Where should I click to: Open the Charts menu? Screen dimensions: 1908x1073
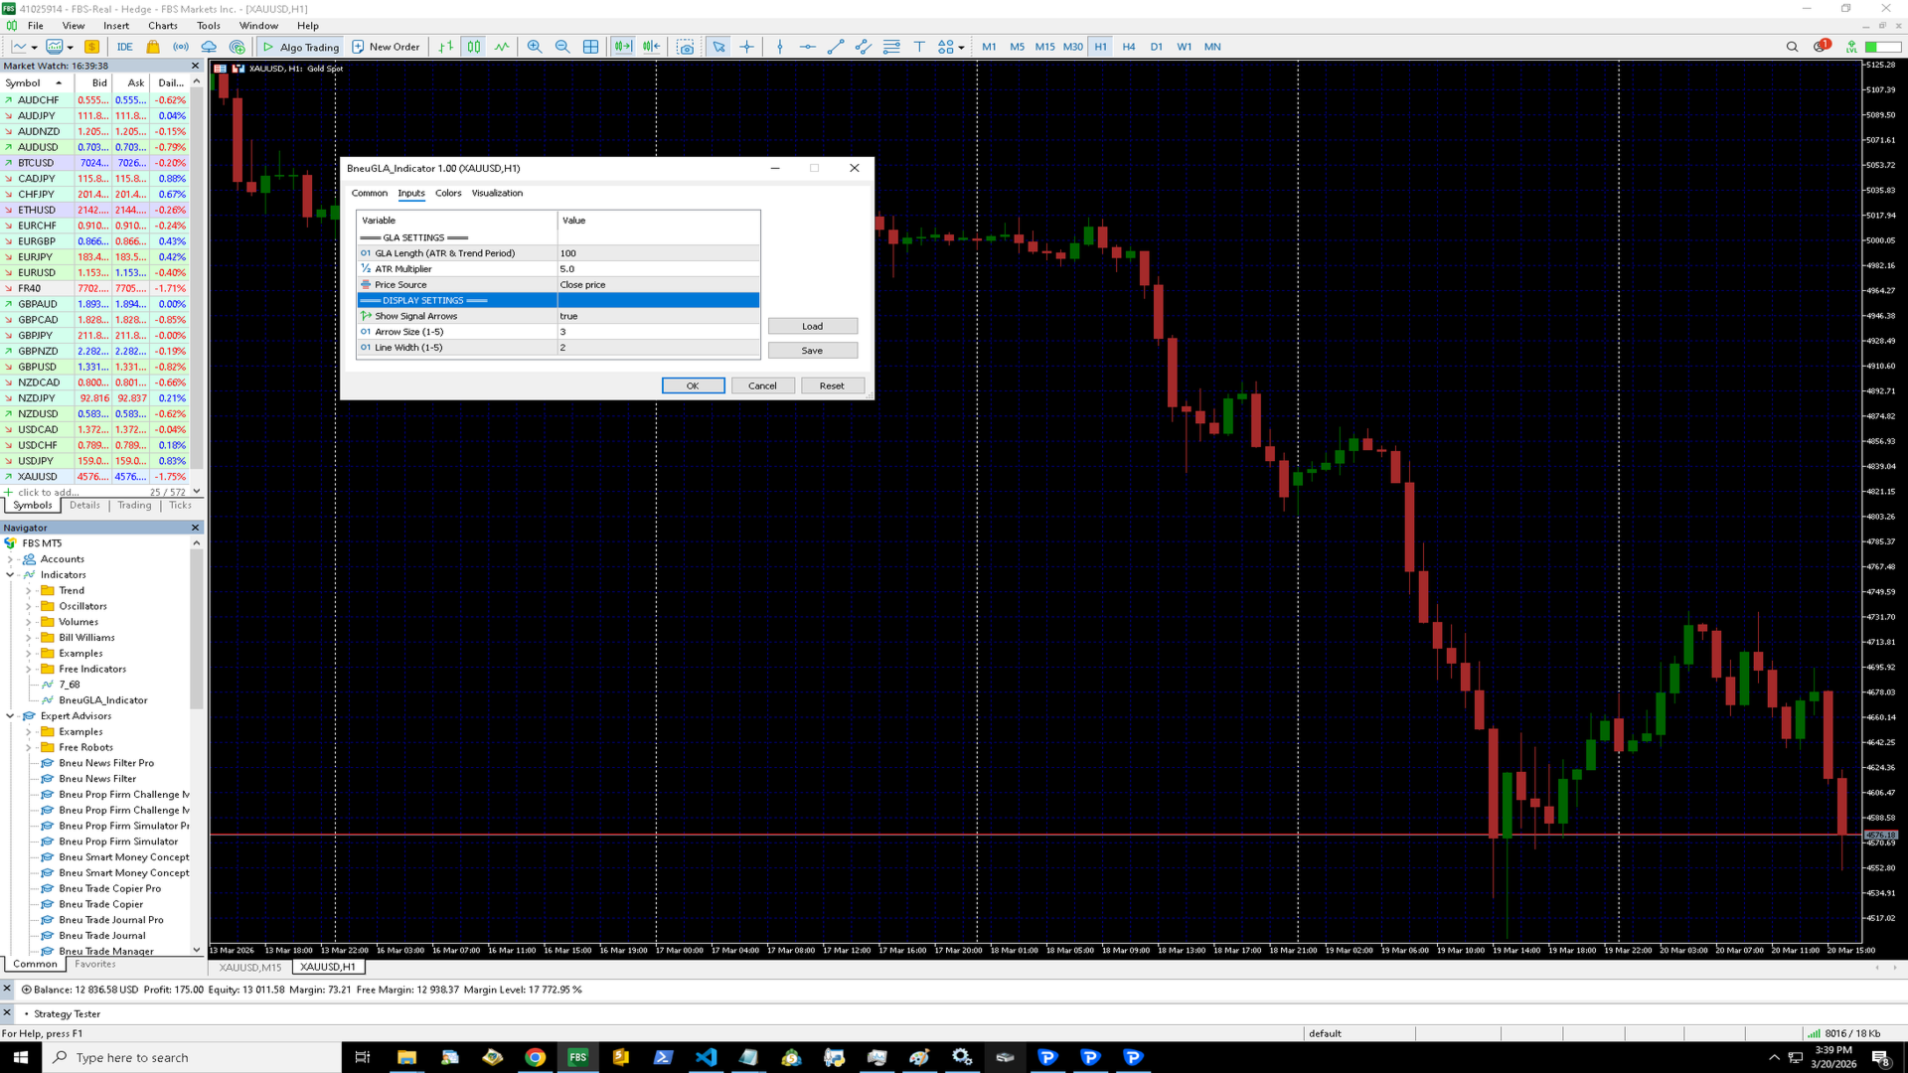162,26
